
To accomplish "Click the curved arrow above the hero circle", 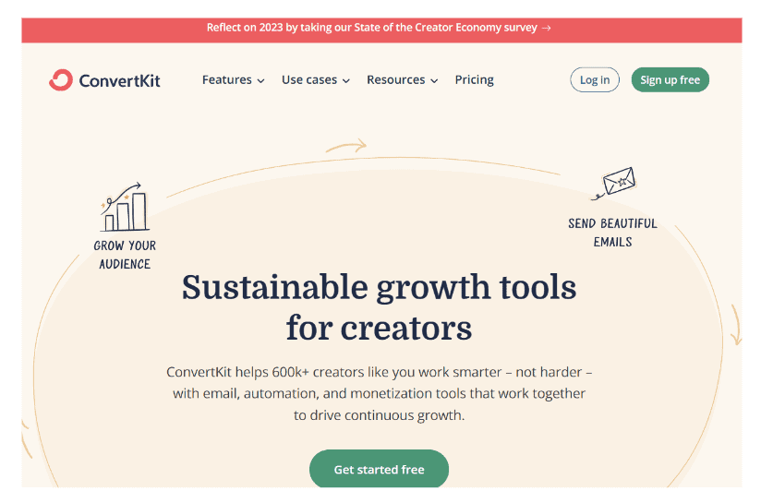I will [346, 146].
